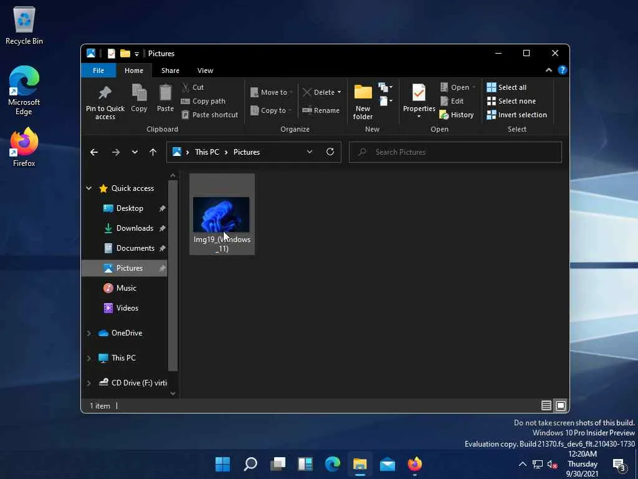Open Task View on taskbar
The image size is (638, 479).
[278, 464]
